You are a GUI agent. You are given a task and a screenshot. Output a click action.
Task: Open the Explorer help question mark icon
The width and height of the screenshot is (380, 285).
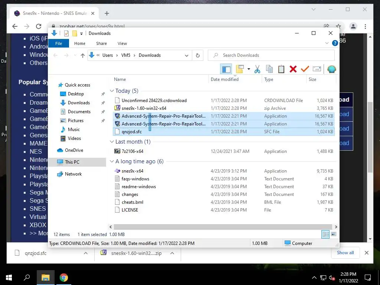pos(335,43)
